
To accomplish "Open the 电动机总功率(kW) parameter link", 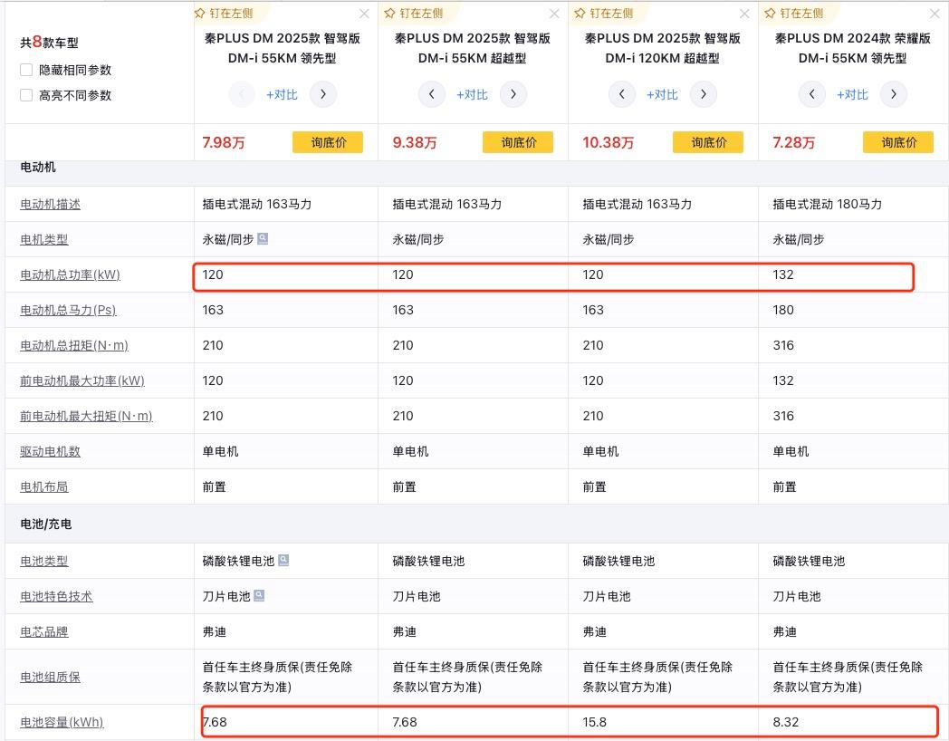I will (71, 274).
